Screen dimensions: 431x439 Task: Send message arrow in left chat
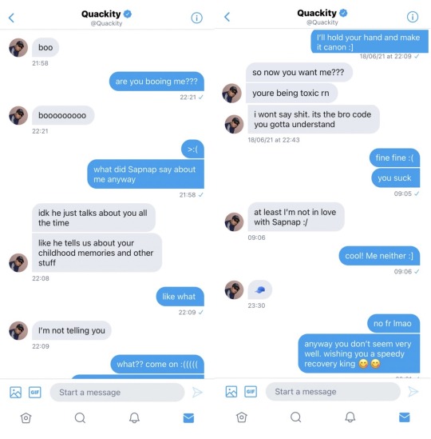[197, 393]
